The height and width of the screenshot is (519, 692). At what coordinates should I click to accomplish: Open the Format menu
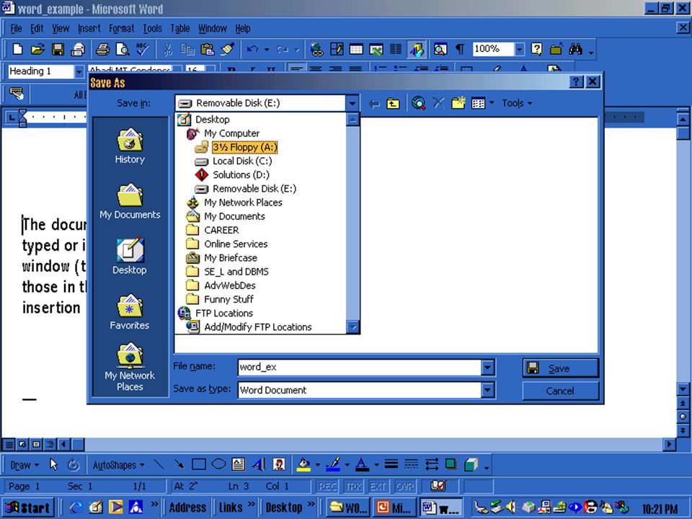(x=121, y=29)
